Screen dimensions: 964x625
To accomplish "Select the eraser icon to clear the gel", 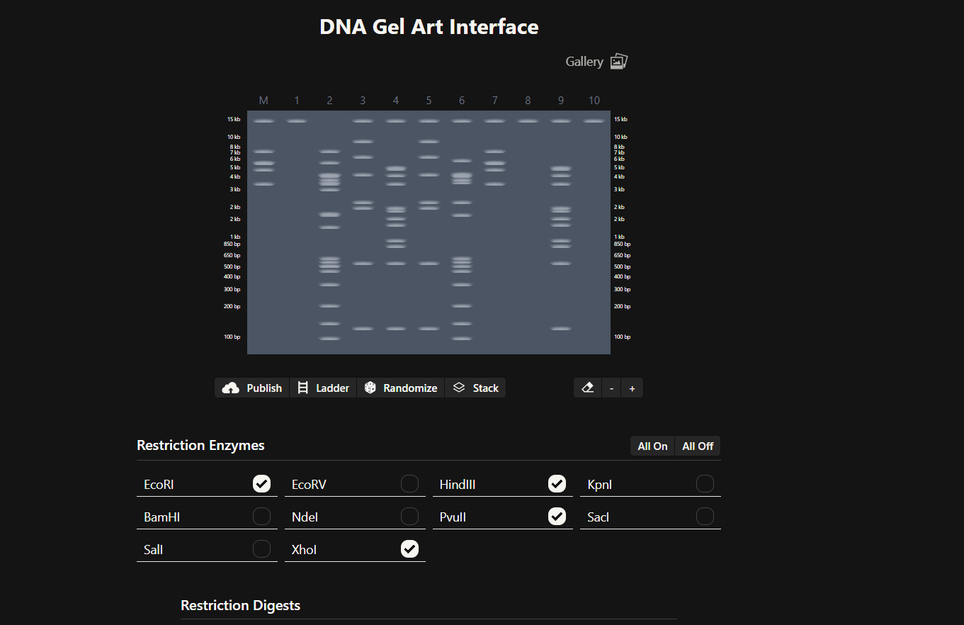I will pos(587,388).
